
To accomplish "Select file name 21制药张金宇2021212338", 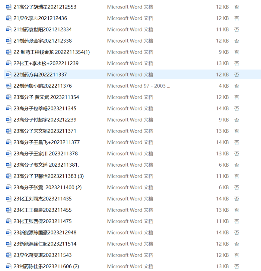I will [43, 41].
